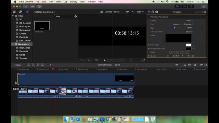
Task: Open the Geneva font dropdown
Action: click(177, 24)
